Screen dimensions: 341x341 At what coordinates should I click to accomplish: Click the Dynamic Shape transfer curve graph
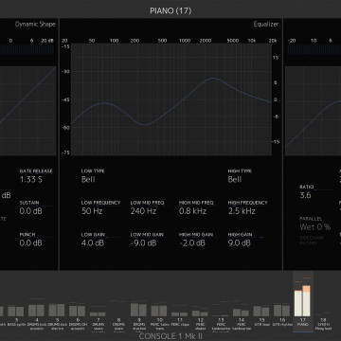coord(27,111)
